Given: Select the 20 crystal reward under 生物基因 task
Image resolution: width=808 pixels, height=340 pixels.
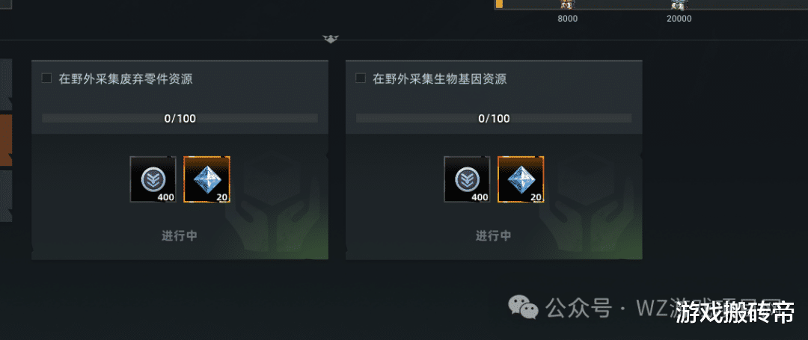Looking at the screenshot, I should 521,179.
